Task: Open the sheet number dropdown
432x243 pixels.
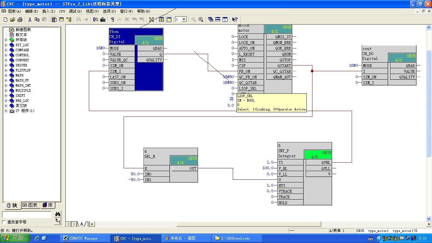Action: click(x=184, y=20)
